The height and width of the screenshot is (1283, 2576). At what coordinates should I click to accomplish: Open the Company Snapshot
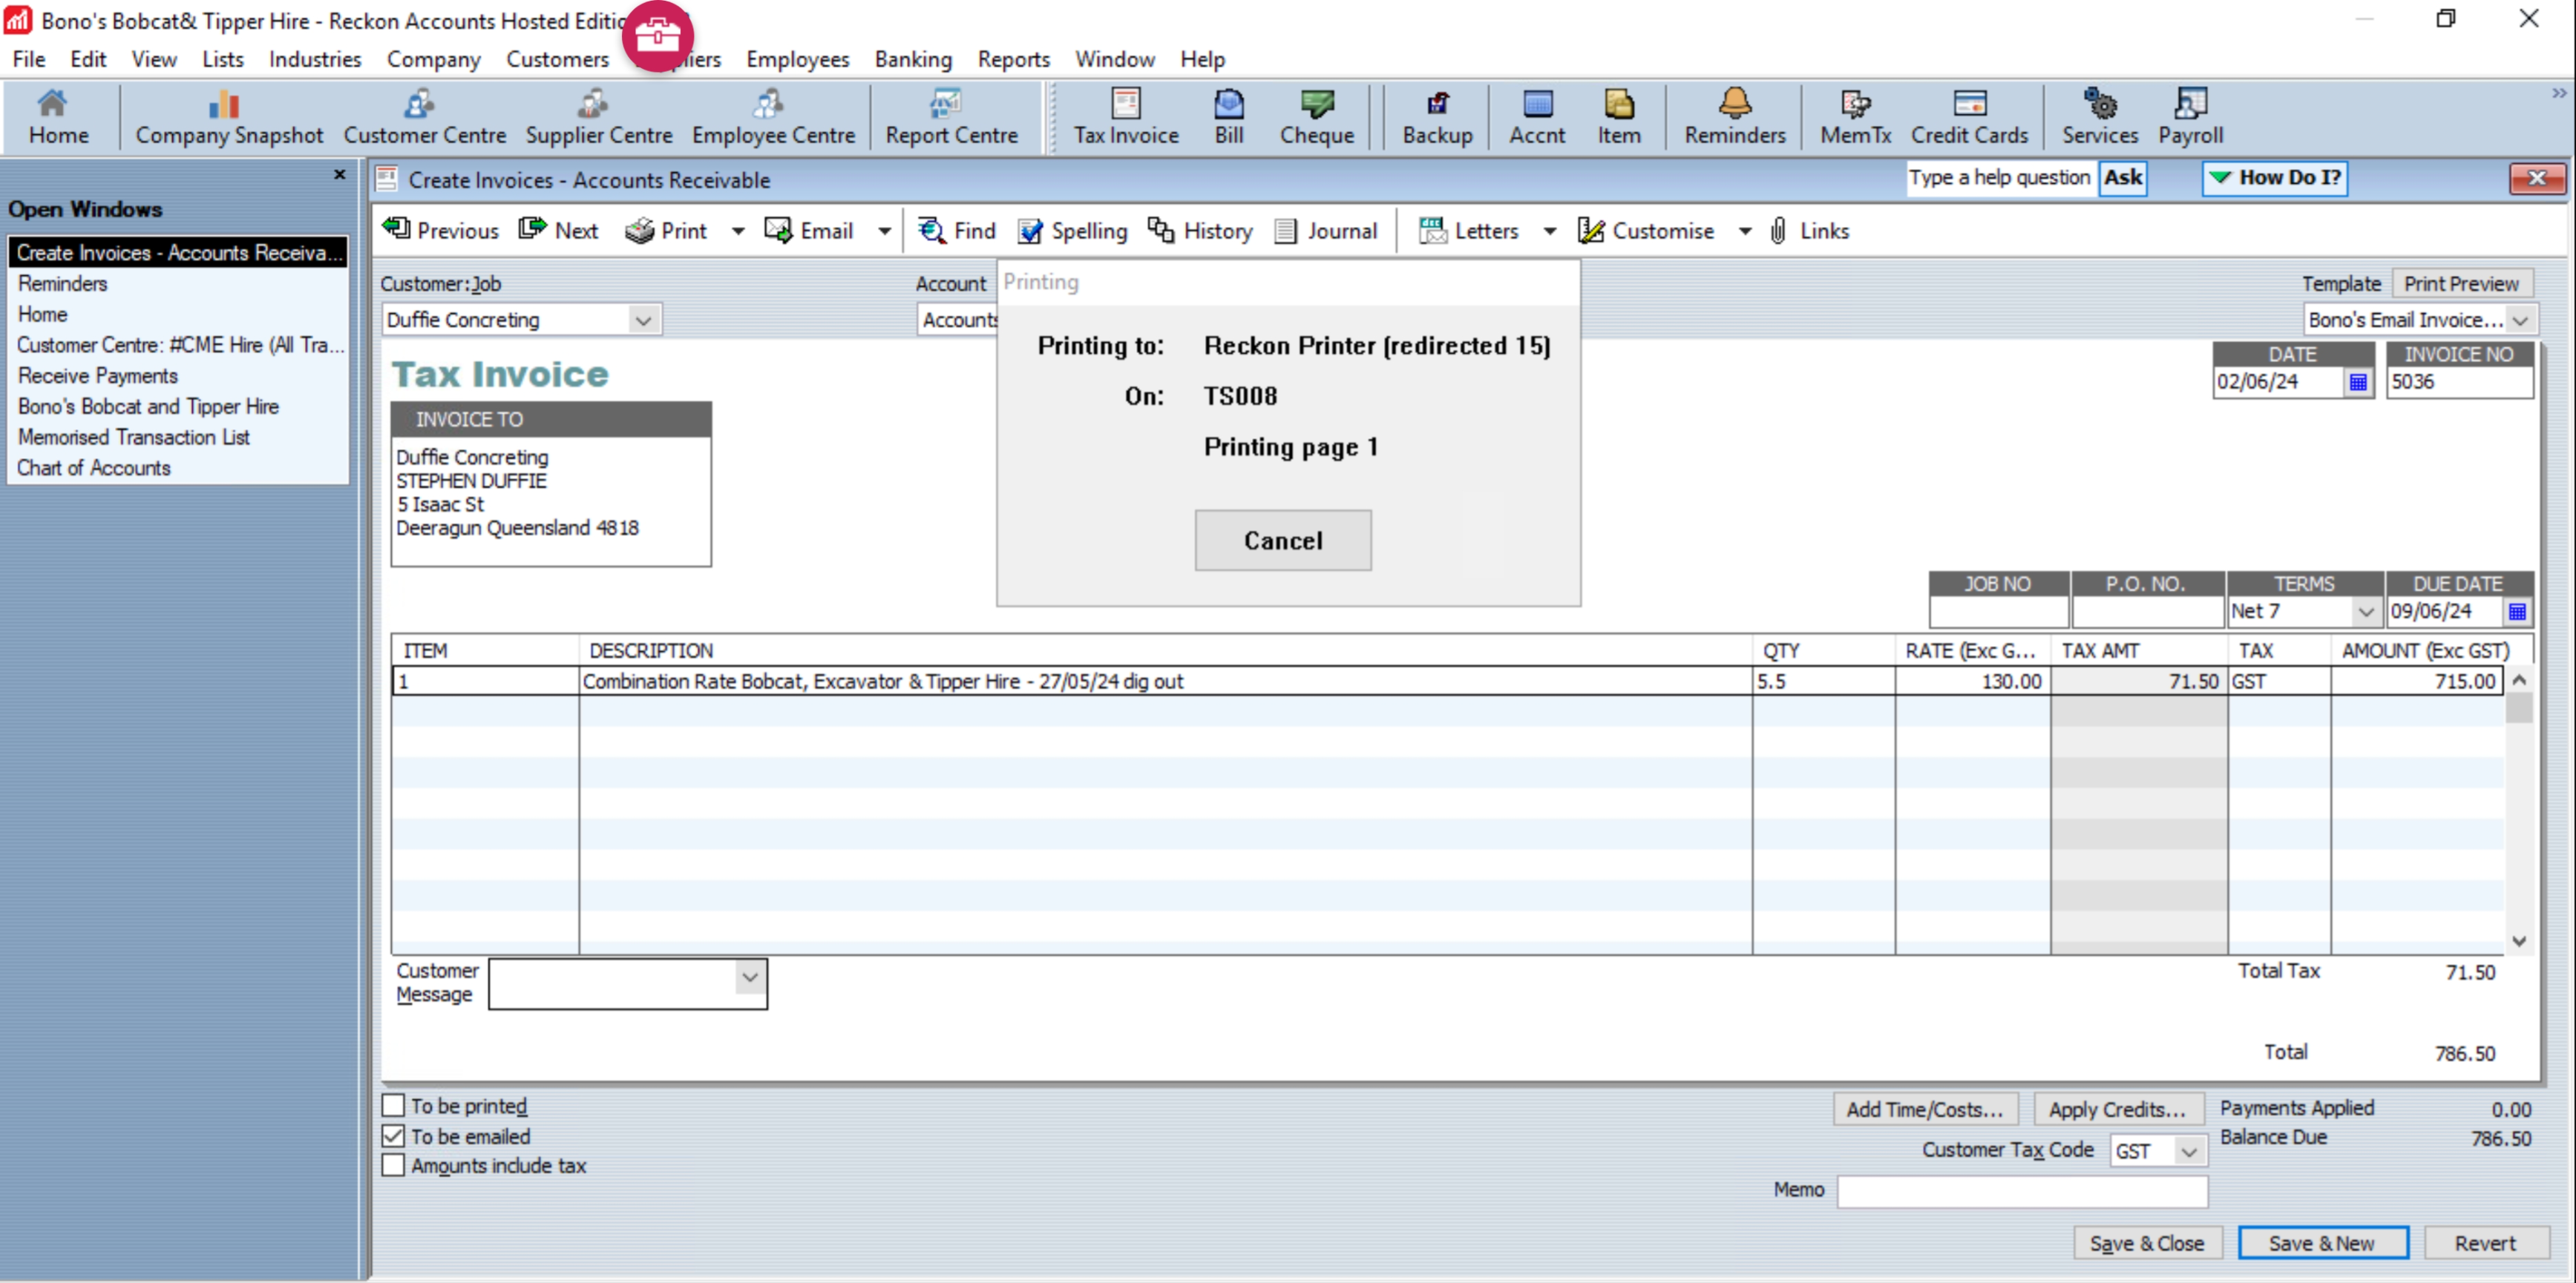pyautogui.click(x=229, y=118)
